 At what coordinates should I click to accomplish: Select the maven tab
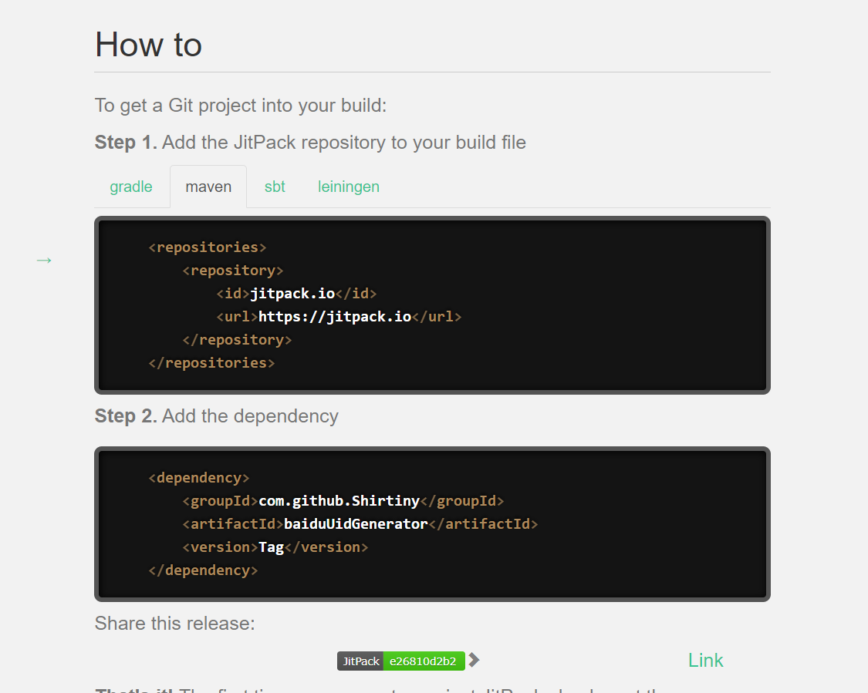(208, 187)
